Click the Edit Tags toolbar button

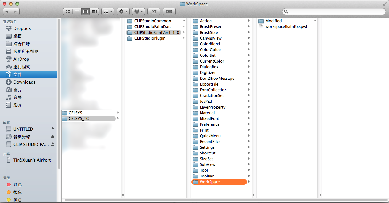pos(169,11)
